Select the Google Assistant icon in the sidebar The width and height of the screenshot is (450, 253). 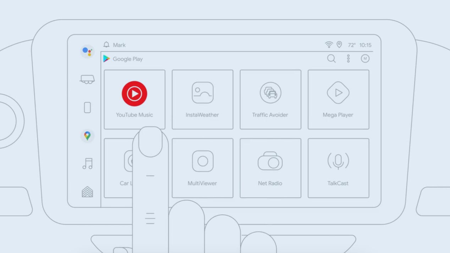tap(87, 51)
